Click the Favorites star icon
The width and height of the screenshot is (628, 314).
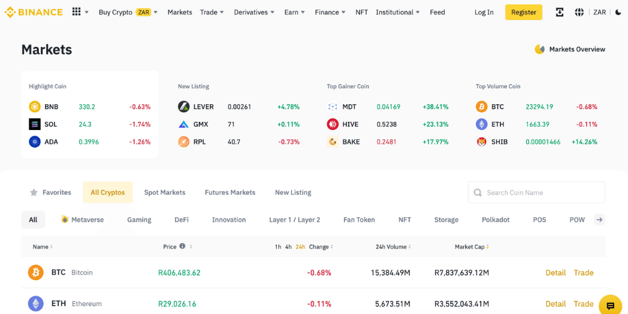34,192
